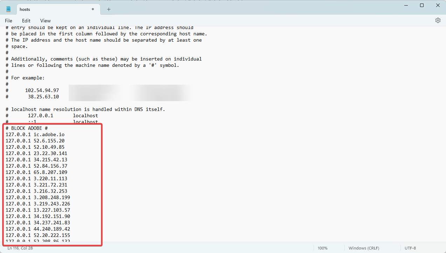Open Notepad settings via the gear icon

[438, 20]
